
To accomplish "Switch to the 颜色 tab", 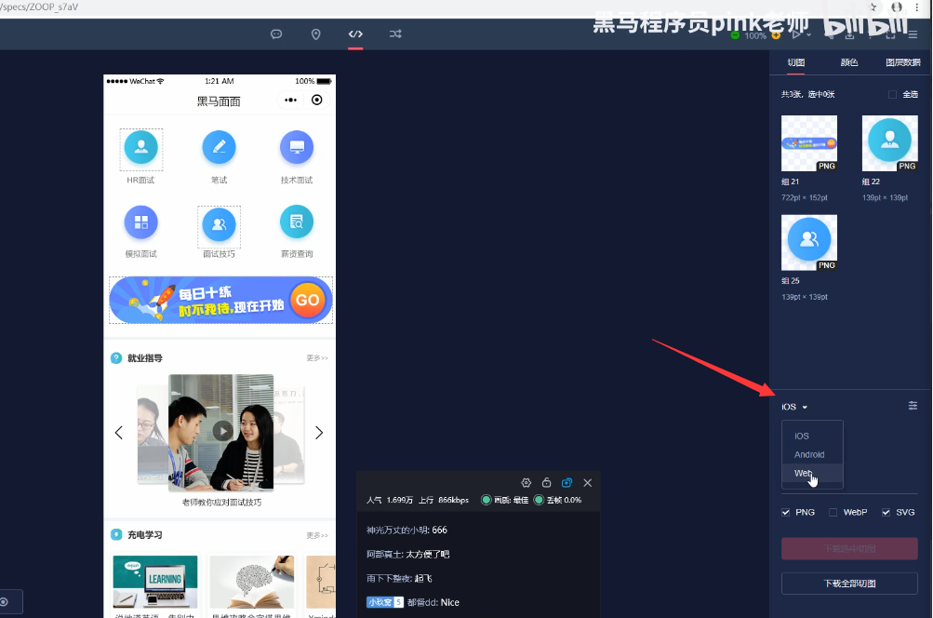I will pyautogui.click(x=849, y=62).
